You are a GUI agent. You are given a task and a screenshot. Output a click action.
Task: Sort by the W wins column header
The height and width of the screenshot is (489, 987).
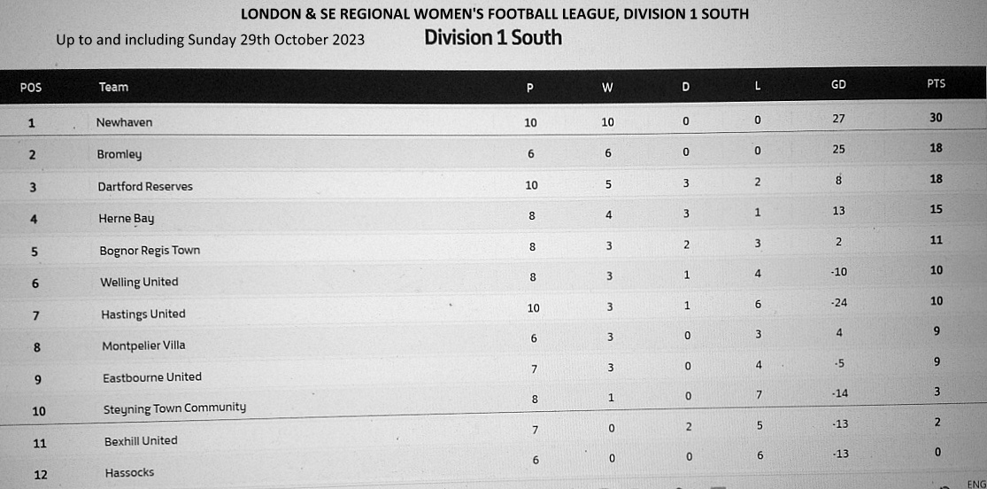tap(607, 86)
